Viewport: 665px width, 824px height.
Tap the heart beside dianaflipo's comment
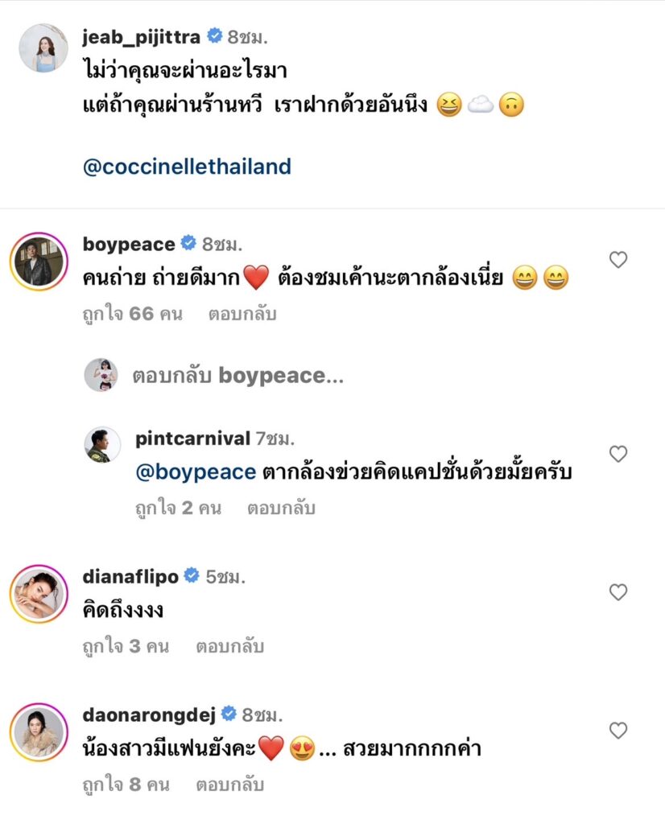pyautogui.click(x=617, y=592)
